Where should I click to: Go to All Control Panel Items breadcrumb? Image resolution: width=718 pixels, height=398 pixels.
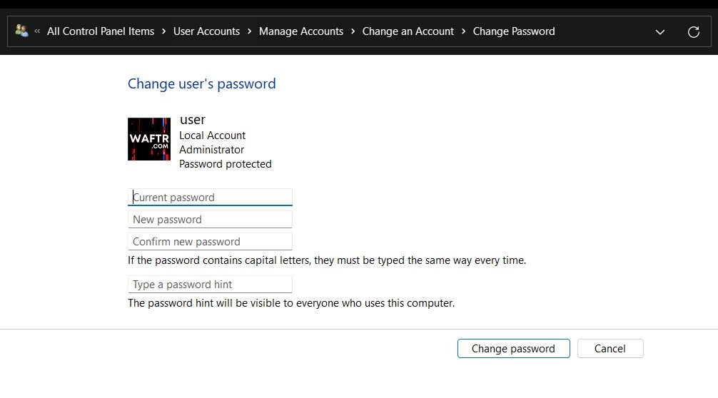(x=101, y=31)
